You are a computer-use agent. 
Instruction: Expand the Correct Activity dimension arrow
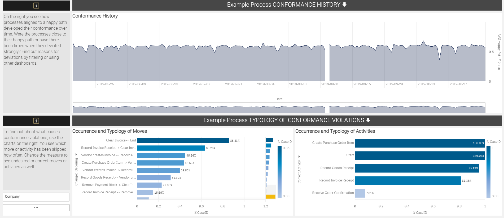(x=299, y=157)
